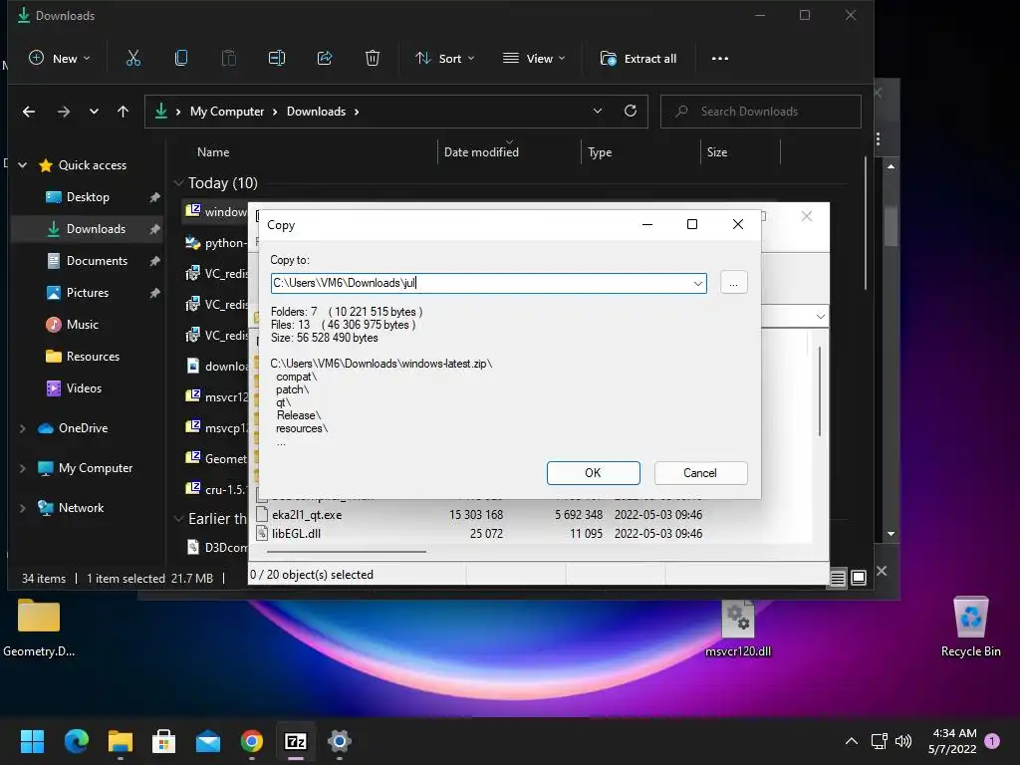Click OK in the Copy dialog
Screen dimensions: 1020x765
(594, 473)
